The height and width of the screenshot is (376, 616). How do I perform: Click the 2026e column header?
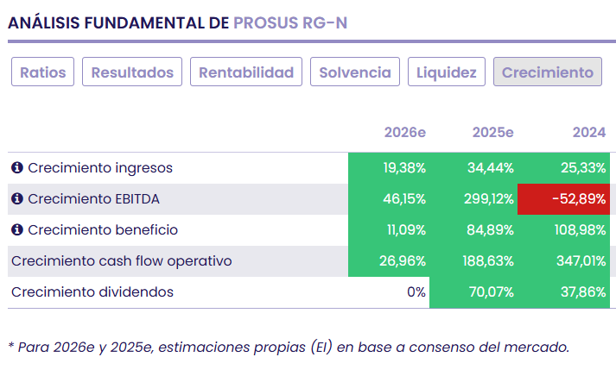(405, 132)
